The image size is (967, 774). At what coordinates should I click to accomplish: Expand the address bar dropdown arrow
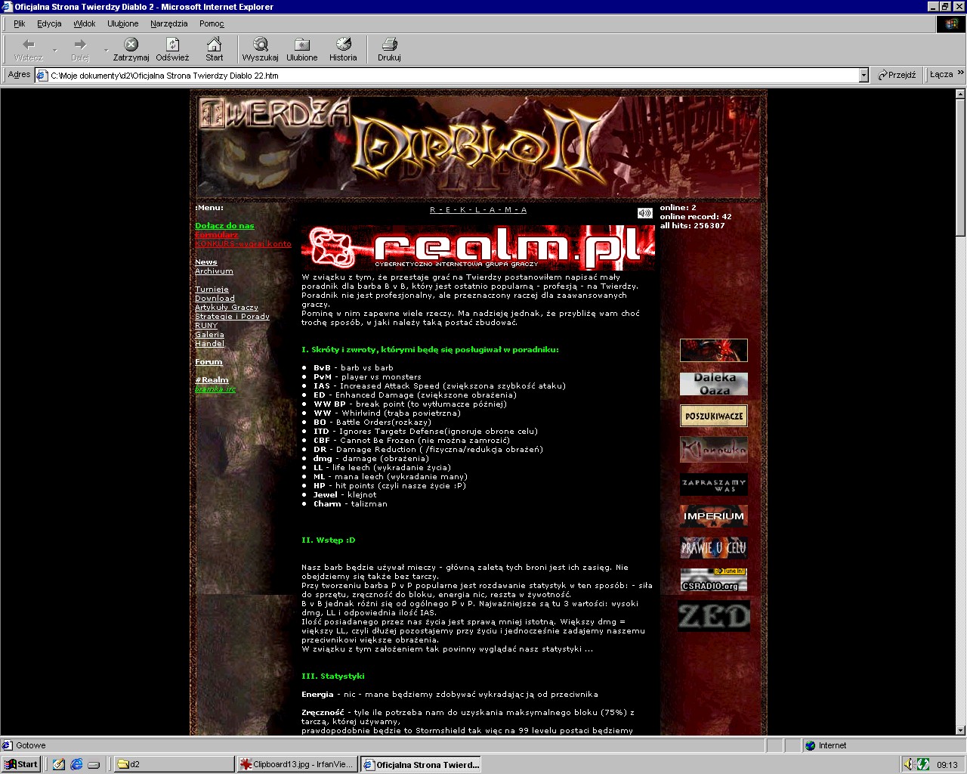point(864,76)
